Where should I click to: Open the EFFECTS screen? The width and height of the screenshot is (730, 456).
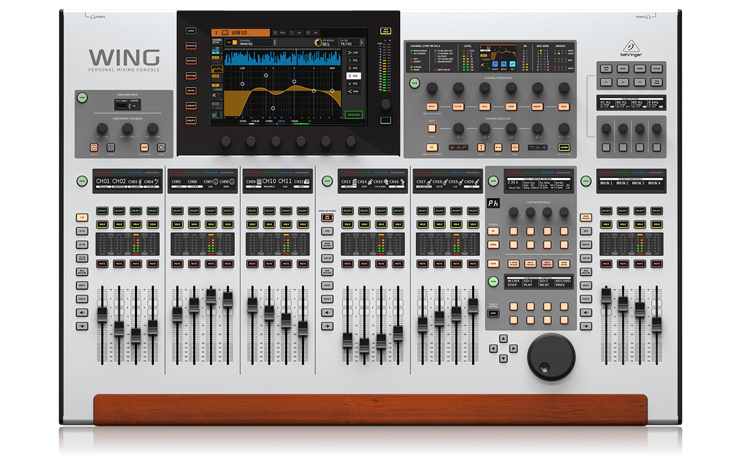191,46
